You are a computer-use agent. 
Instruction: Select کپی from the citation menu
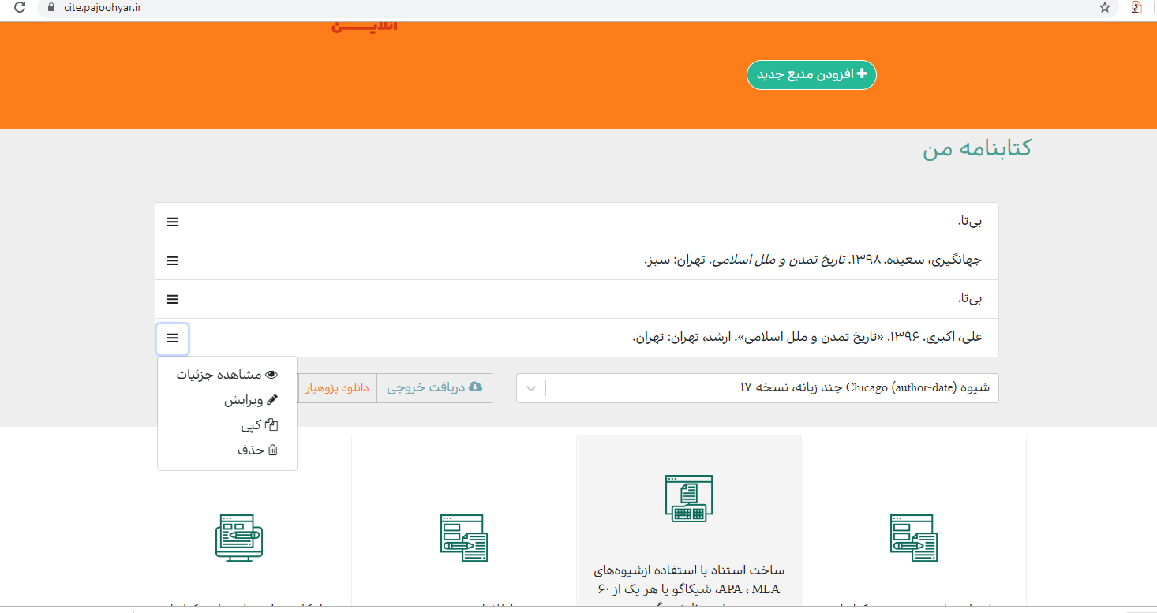click(x=259, y=425)
